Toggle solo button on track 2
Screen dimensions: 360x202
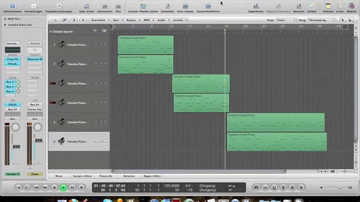tap(106, 64)
